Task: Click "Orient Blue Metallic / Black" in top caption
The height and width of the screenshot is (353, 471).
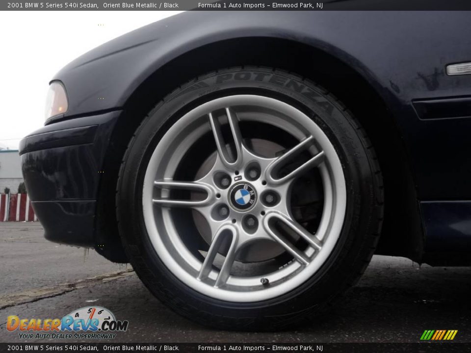Action: [x=141, y=5]
